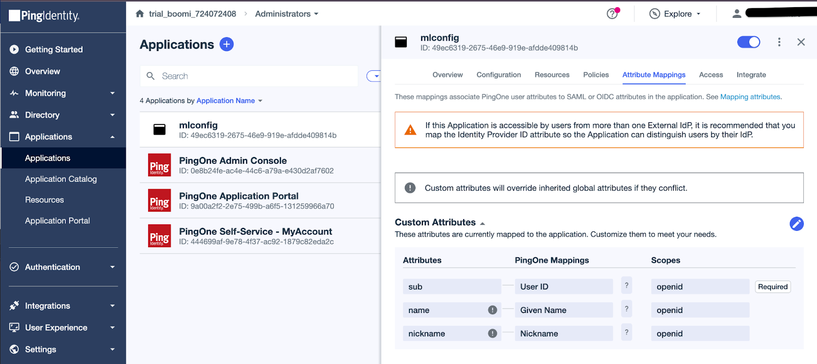Click the info icon in nickname attribute
Image resolution: width=817 pixels, height=364 pixels.
coord(492,333)
